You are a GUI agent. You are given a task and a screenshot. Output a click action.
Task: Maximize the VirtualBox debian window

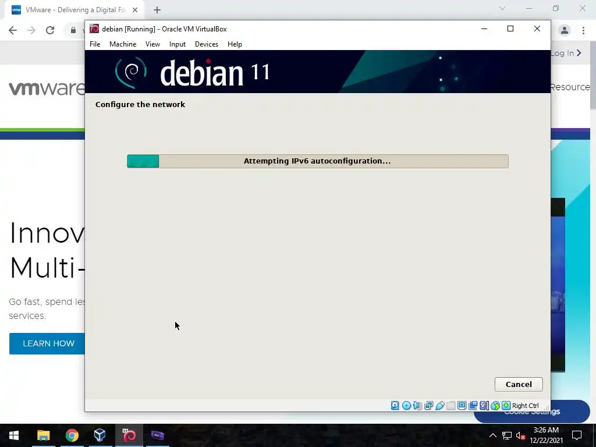click(x=510, y=29)
